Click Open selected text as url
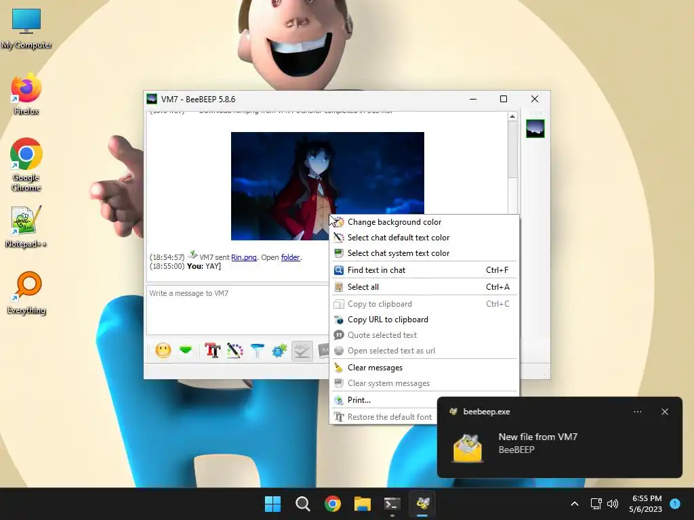Screen dimensions: 694x520 pos(424,350)
